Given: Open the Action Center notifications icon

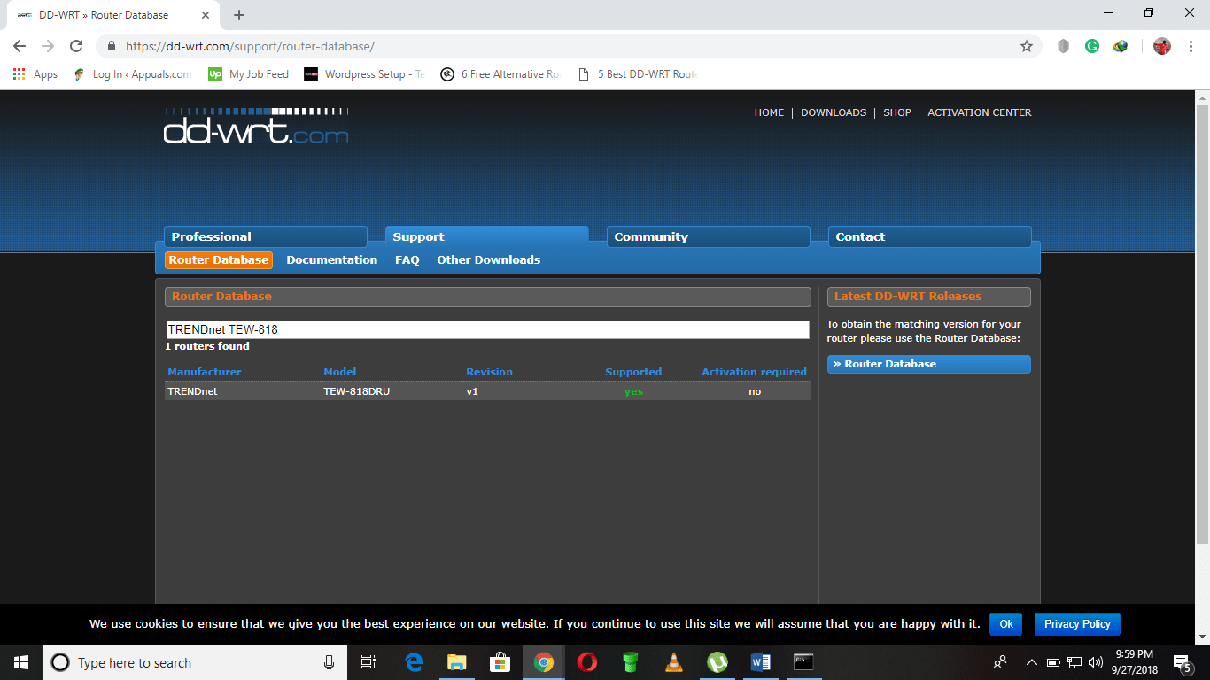Looking at the screenshot, I should click(x=1183, y=662).
